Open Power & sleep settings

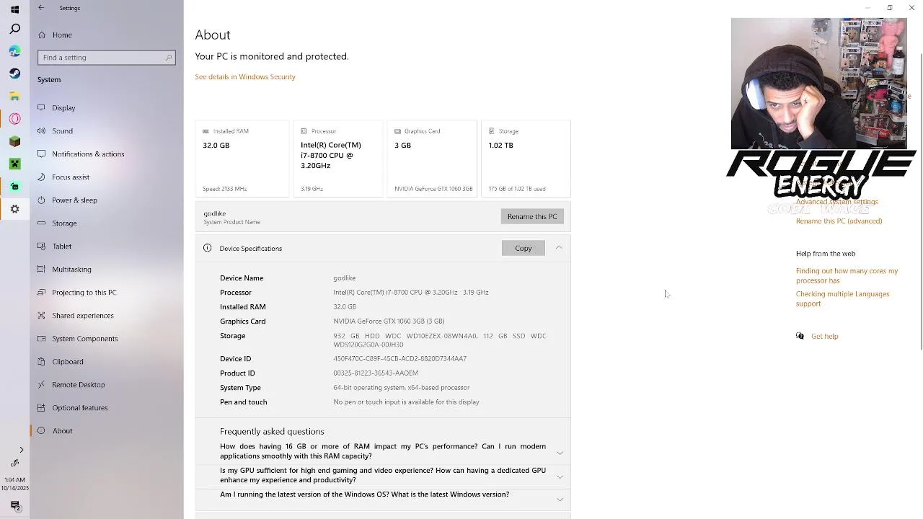[x=74, y=200]
